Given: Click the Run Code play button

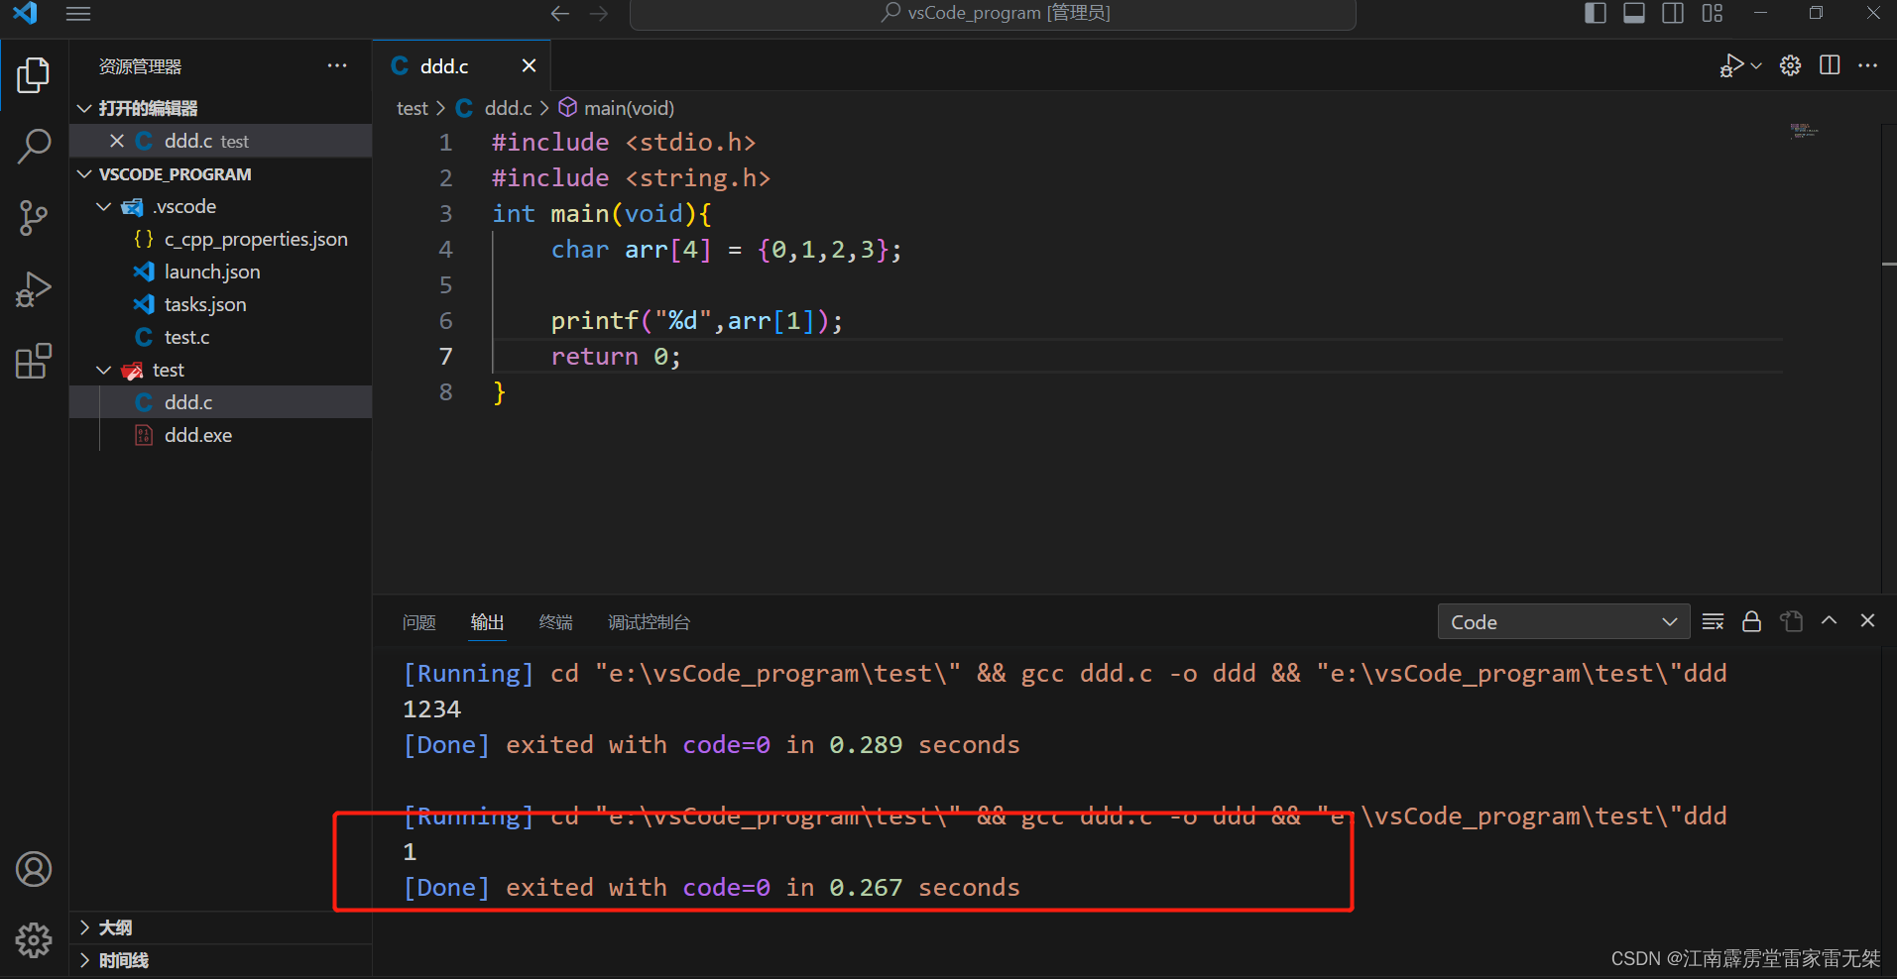Looking at the screenshot, I should pos(1731,65).
